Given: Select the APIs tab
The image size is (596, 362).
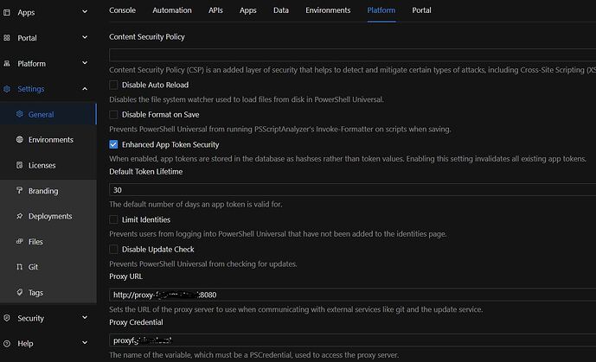Looking at the screenshot, I should [x=215, y=10].
